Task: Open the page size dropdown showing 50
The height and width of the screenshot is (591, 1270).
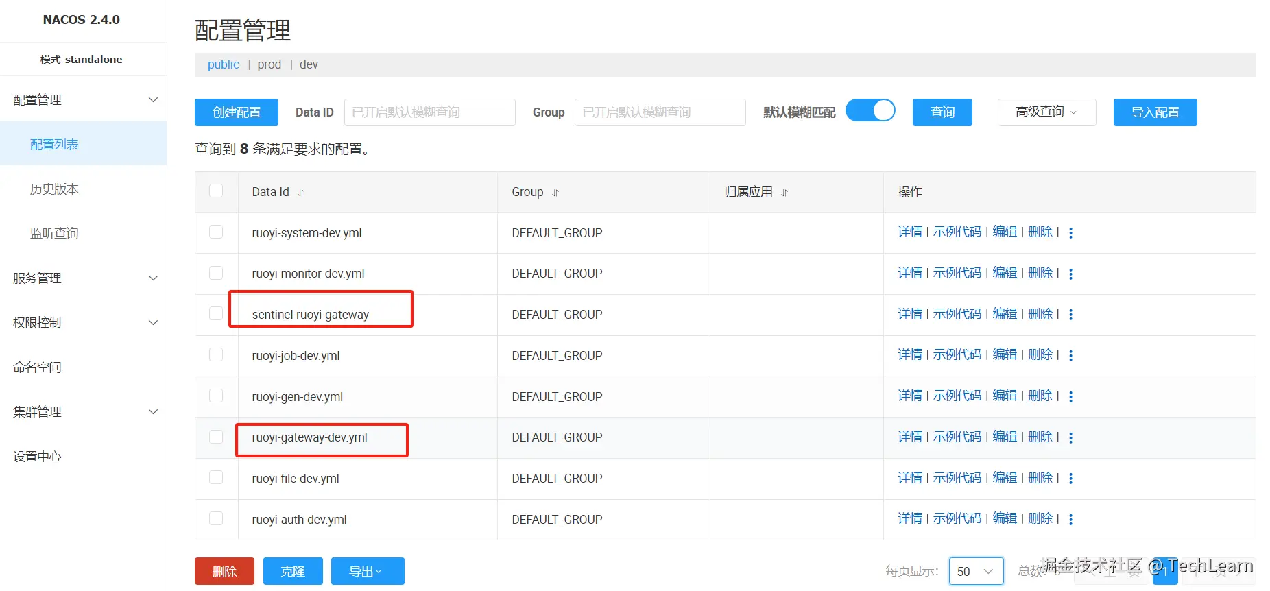Action: [976, 571]
